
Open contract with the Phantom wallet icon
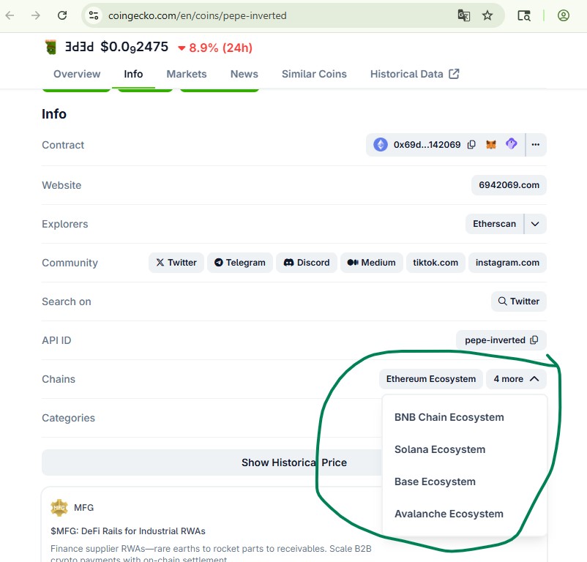pyautogui.click(x=511, y=144)
